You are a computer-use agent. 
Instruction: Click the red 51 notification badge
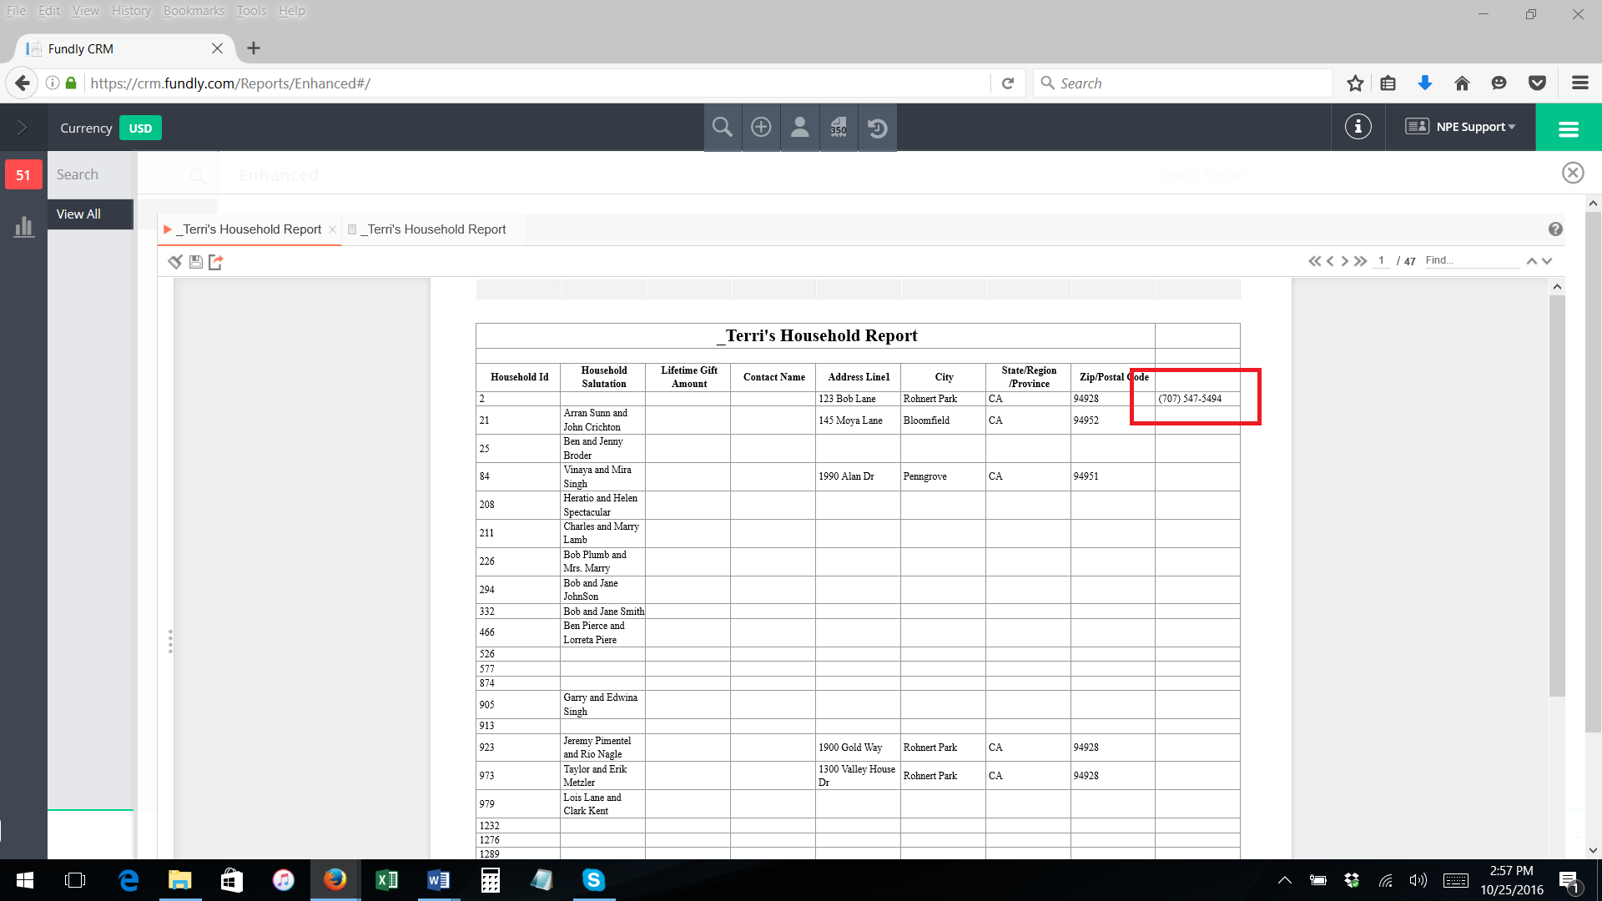(23, 175)
